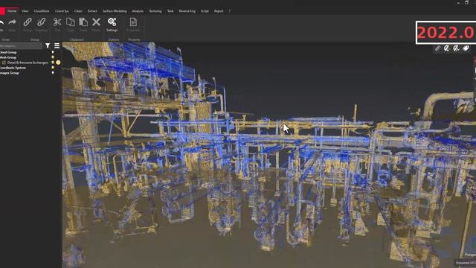Screen dimensions: 476x268
Task: Open the CloudWorx ribbon tab
Action: tap(42, 11)
